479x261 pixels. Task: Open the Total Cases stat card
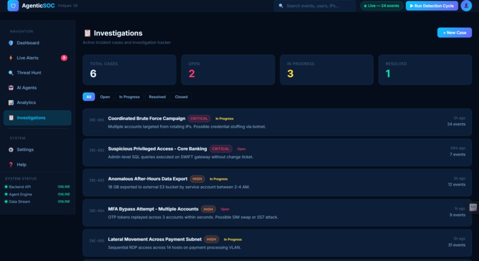coord(129,70)
